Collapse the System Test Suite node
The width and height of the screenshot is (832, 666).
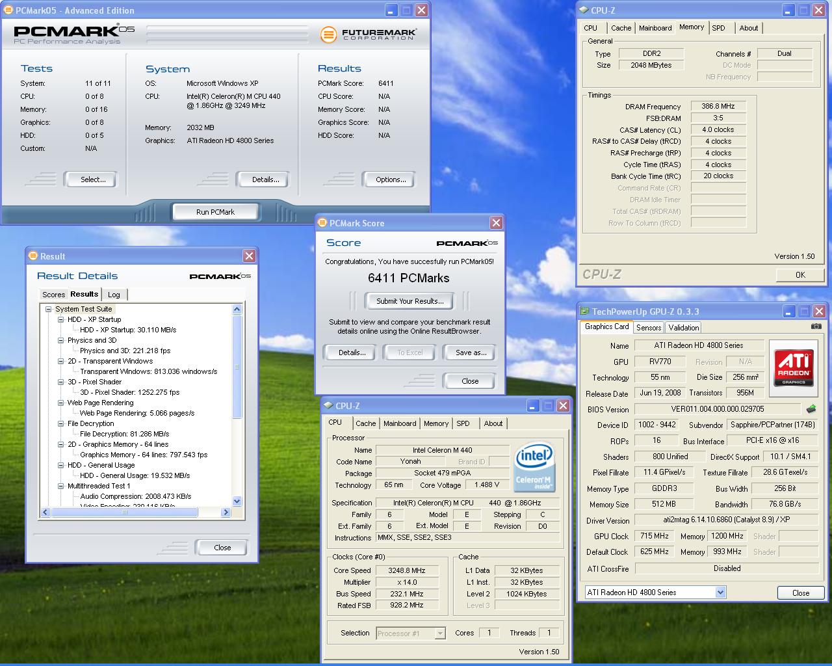click(x=49, y=310)
